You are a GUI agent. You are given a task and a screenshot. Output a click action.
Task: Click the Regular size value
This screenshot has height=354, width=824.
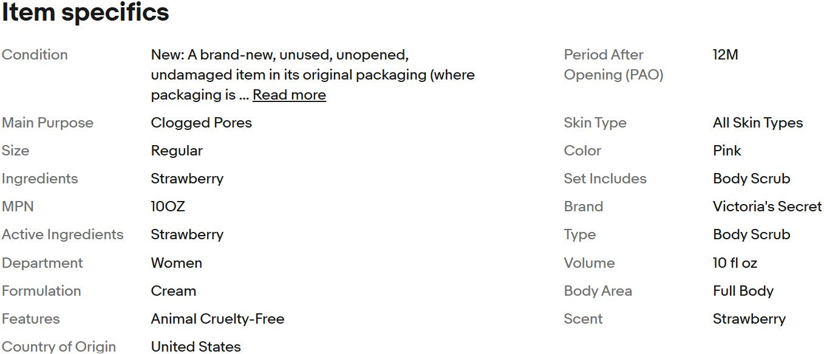[177, 151]
